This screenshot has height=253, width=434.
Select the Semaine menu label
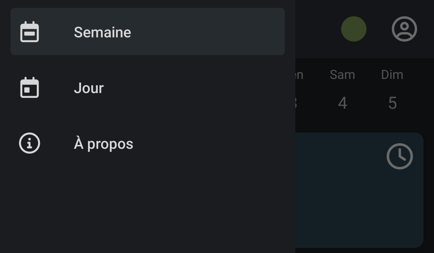(x=102, y=32)
